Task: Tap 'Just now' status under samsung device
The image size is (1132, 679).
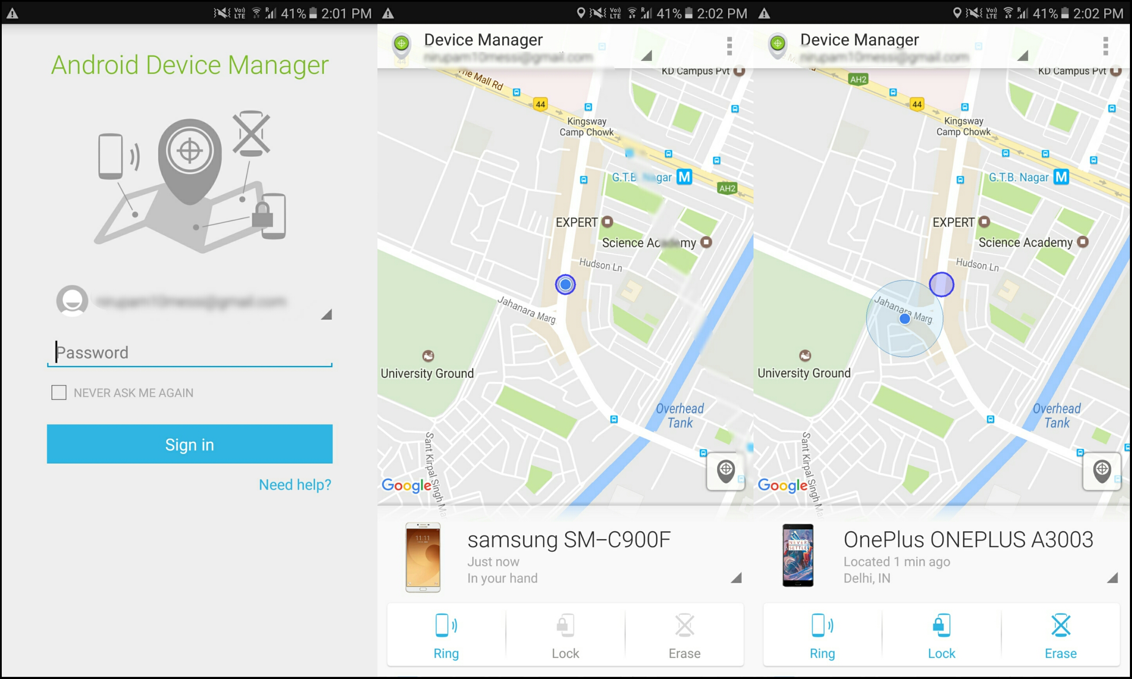Action: (x=493, y=561)
